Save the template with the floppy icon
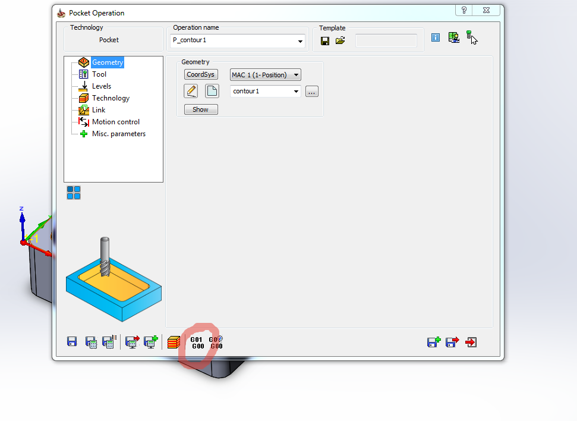This screenshot has width=577, height=421. [x=325, y=41]
